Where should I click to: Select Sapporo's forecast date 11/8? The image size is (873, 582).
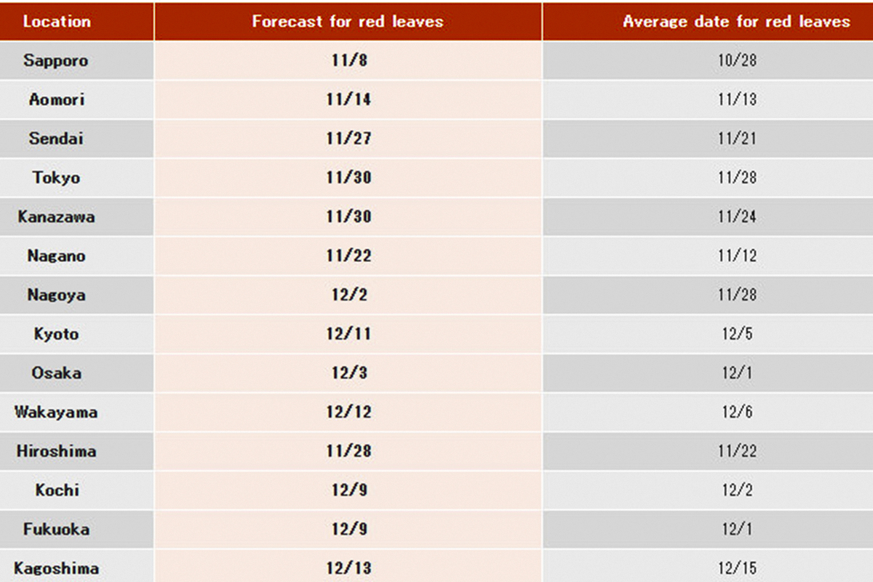pyautogui.click(x=348, y=60)
